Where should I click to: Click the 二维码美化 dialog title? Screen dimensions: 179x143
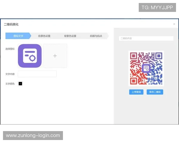(11, 24)
